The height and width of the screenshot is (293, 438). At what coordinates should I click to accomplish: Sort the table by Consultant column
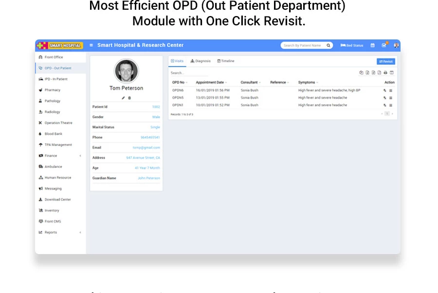coord(250,82)
